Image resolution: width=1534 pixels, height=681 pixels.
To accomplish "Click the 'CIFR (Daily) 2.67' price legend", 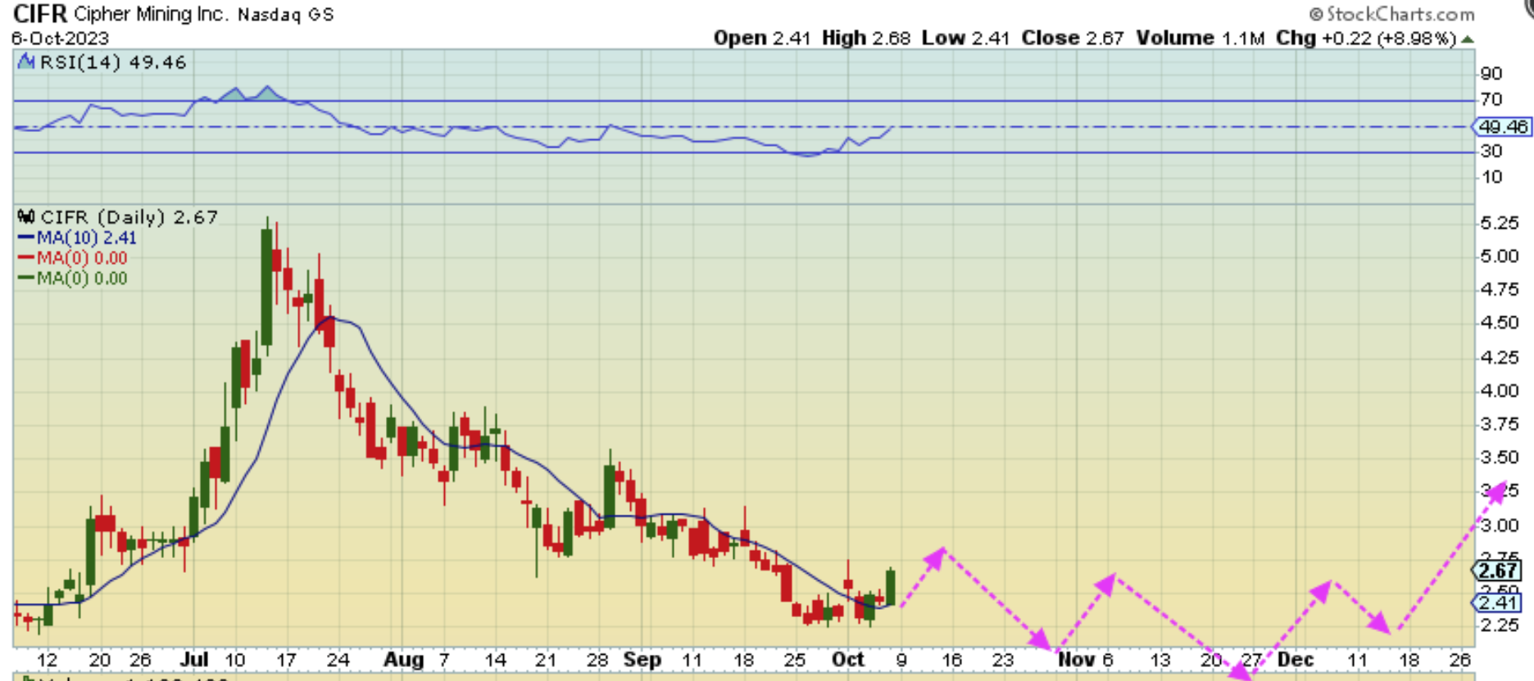I will 129,217.
